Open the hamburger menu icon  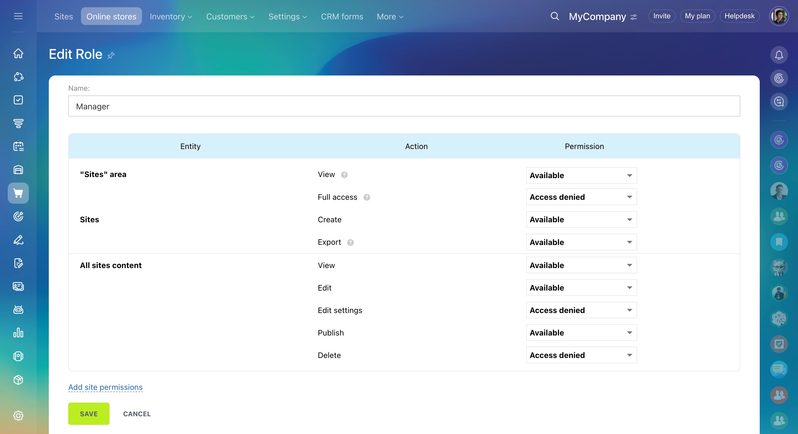(18, 16)
